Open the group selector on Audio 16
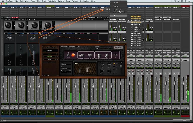Image resolution: width=193 pixels, height=123 pixels. point(149,60)
